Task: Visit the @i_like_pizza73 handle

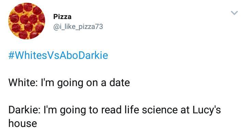Action: [78, 27]
